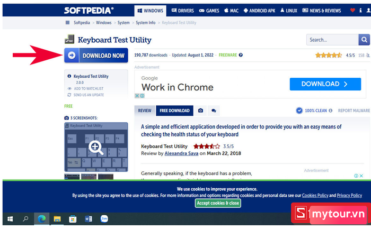Image resolution: width=371 pixels, height=229 pixels.
Task: Open Microsoft Edge from taskbar
Action: click(x=42, y=219)
